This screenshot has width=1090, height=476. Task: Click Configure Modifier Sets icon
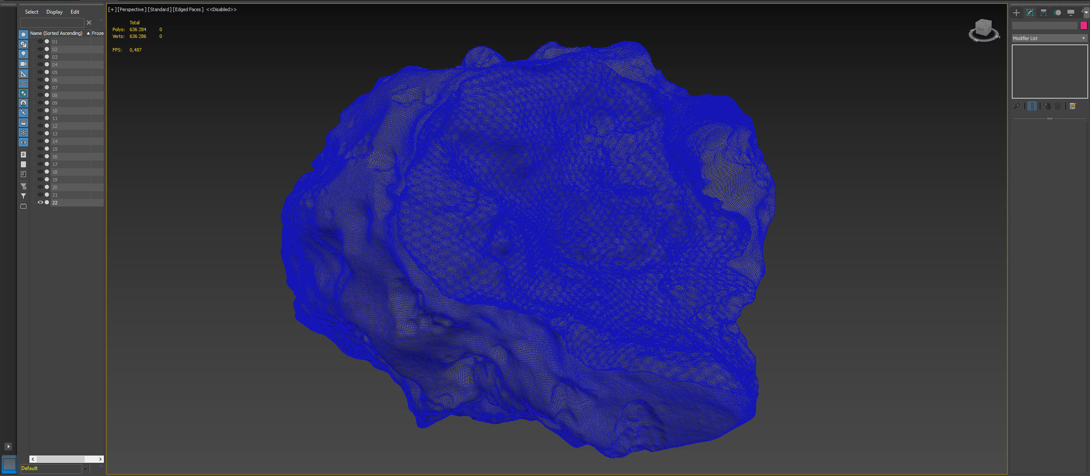[1073, 106]
